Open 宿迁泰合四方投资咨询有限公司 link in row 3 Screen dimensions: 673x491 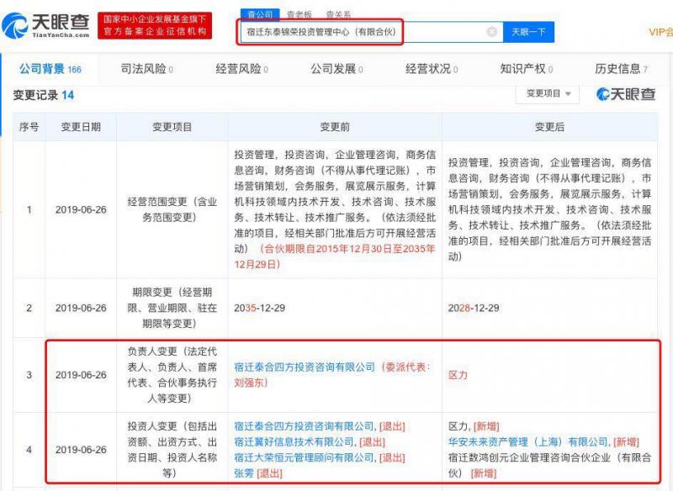click(x=305, y=367)
